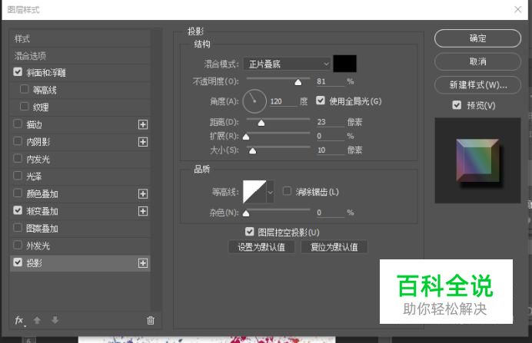Click the opacity value field showing 81
The width and height of the screenshot is (532, 343).
(330, 81)
